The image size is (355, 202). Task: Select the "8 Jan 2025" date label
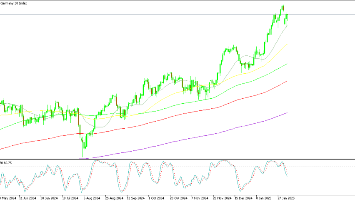coord(264,198)
